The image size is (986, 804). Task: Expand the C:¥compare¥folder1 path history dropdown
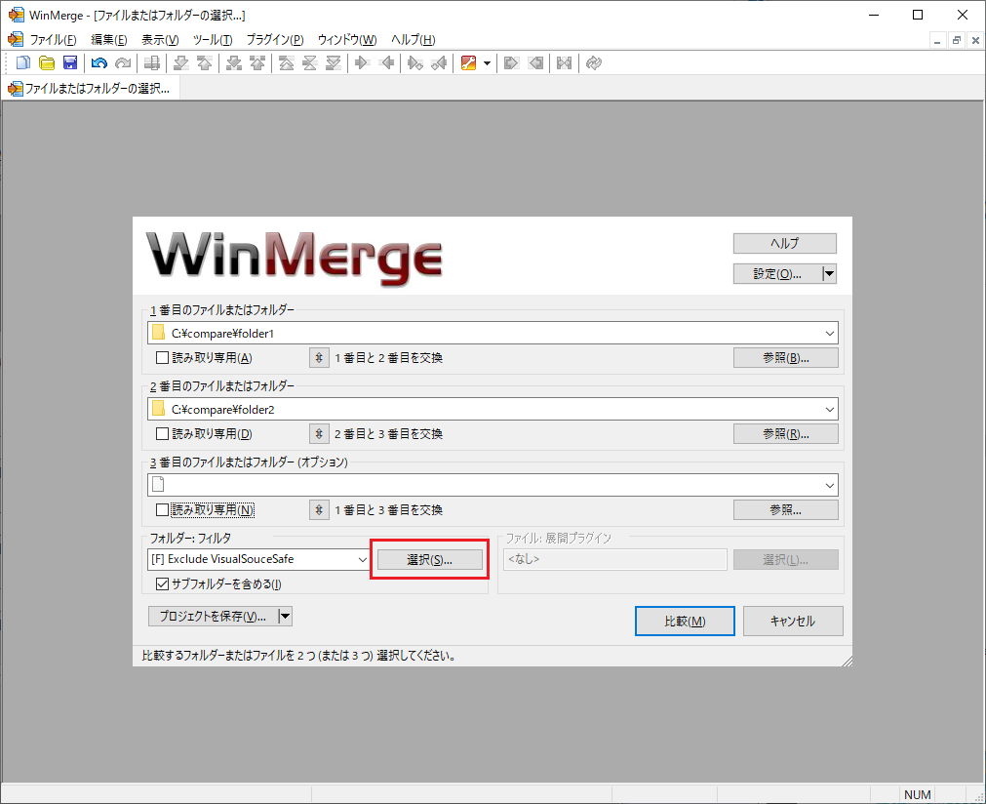pyautogui.click(x=829, y=334)
